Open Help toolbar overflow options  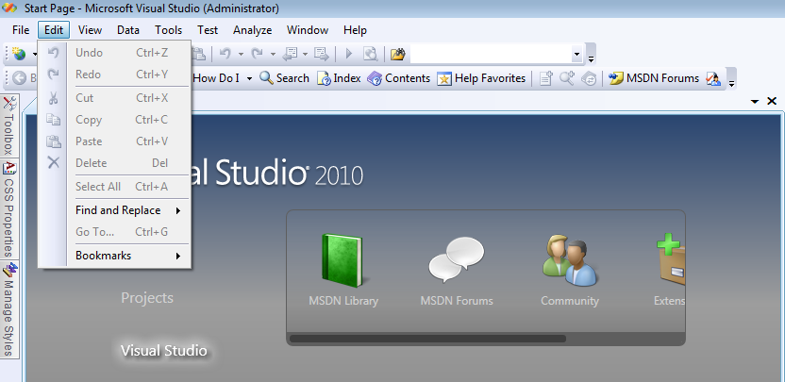pos(731,79)
